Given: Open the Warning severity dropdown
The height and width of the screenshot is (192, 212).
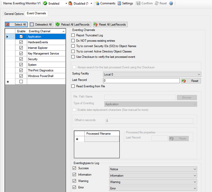Looking at the screenshot, I should click(x=153, y=182).
